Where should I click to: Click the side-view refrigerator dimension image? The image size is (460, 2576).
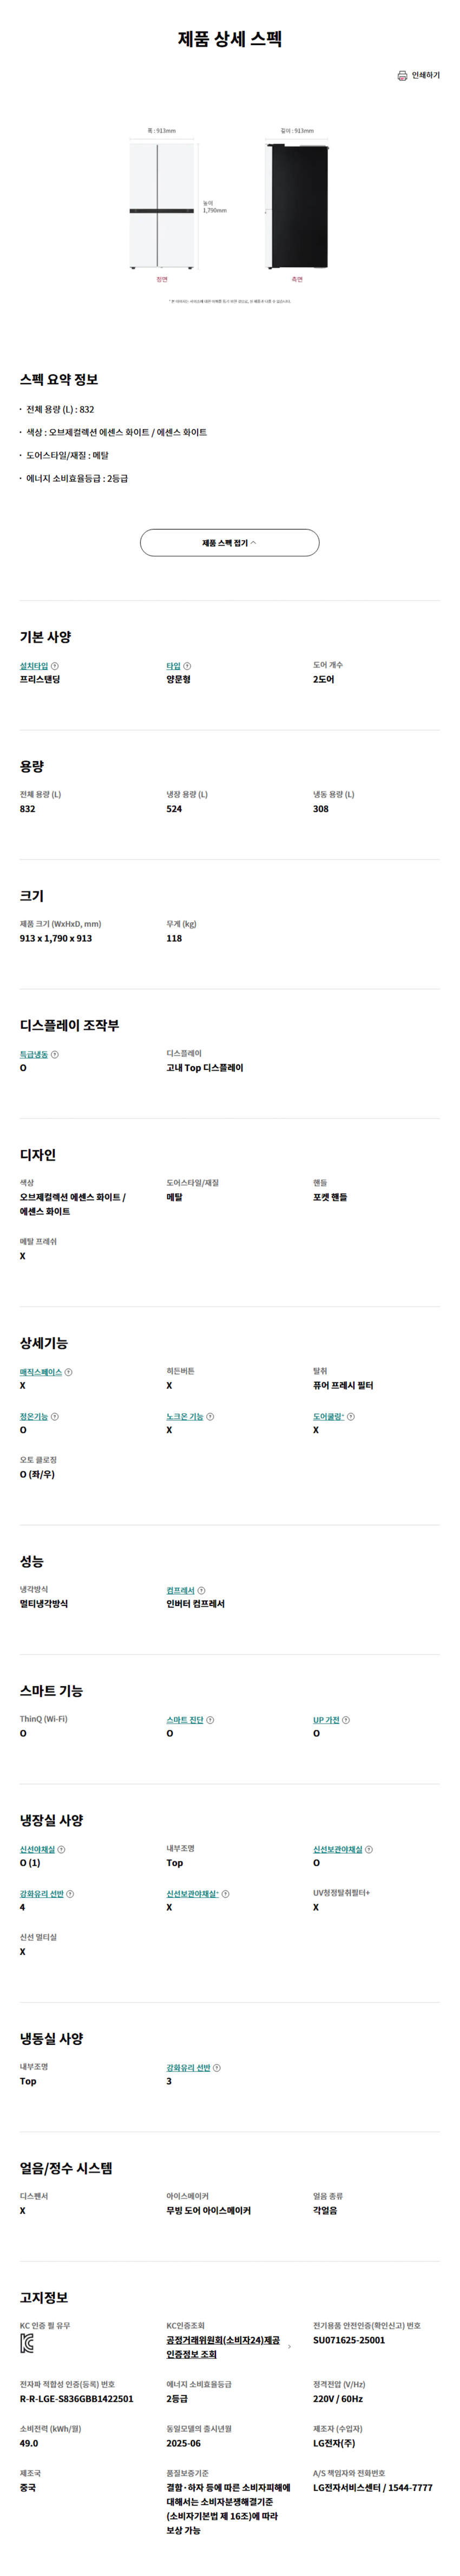coord(297,206)
